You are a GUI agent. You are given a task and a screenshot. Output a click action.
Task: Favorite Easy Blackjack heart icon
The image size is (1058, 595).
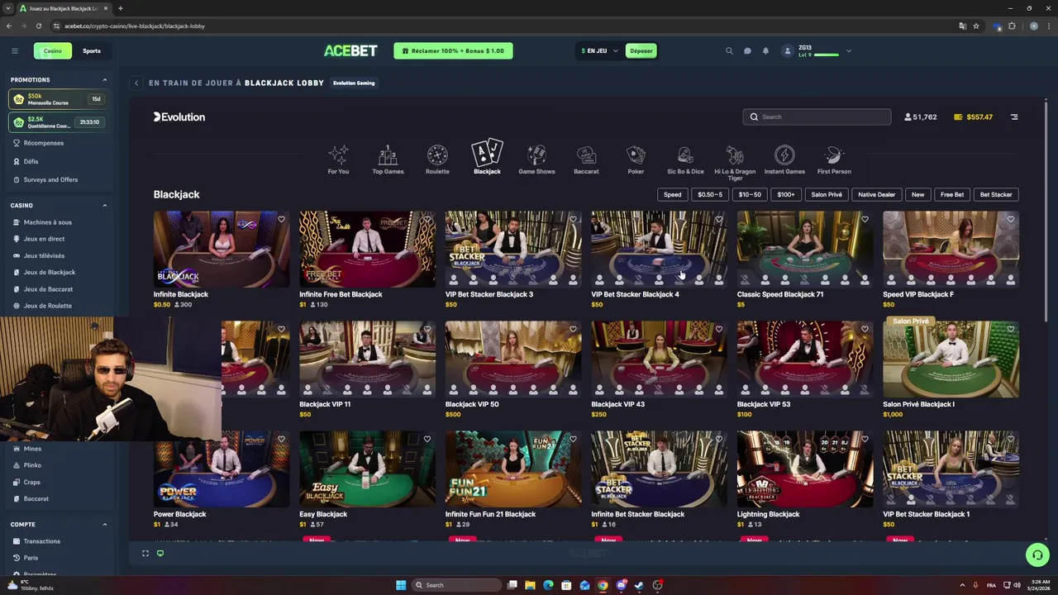427,439
